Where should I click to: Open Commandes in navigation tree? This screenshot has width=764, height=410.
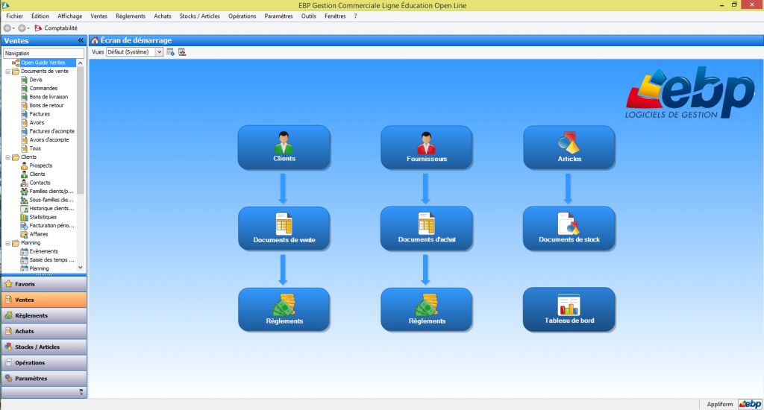[43, 88]
